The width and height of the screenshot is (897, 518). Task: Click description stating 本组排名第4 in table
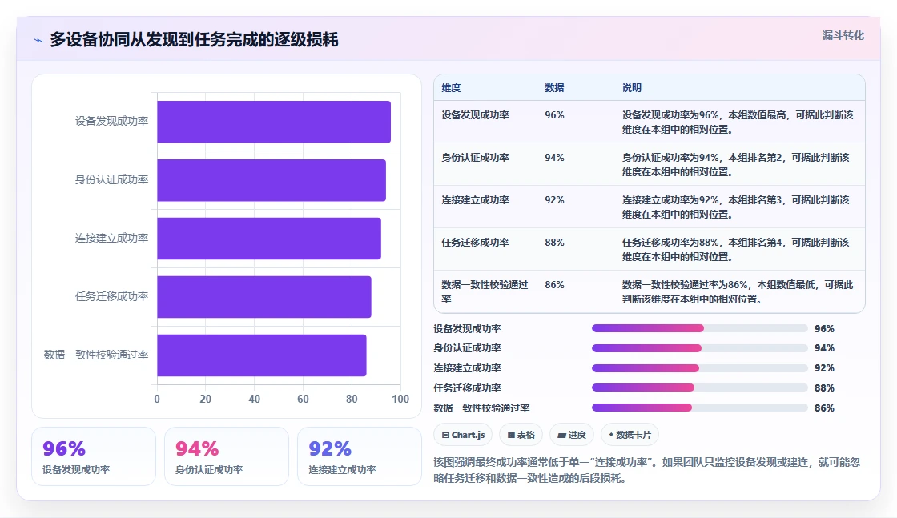point(736,249)
